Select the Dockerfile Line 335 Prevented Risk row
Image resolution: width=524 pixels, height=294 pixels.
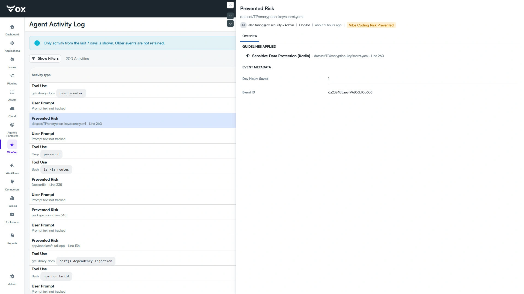tap(132, 182)
